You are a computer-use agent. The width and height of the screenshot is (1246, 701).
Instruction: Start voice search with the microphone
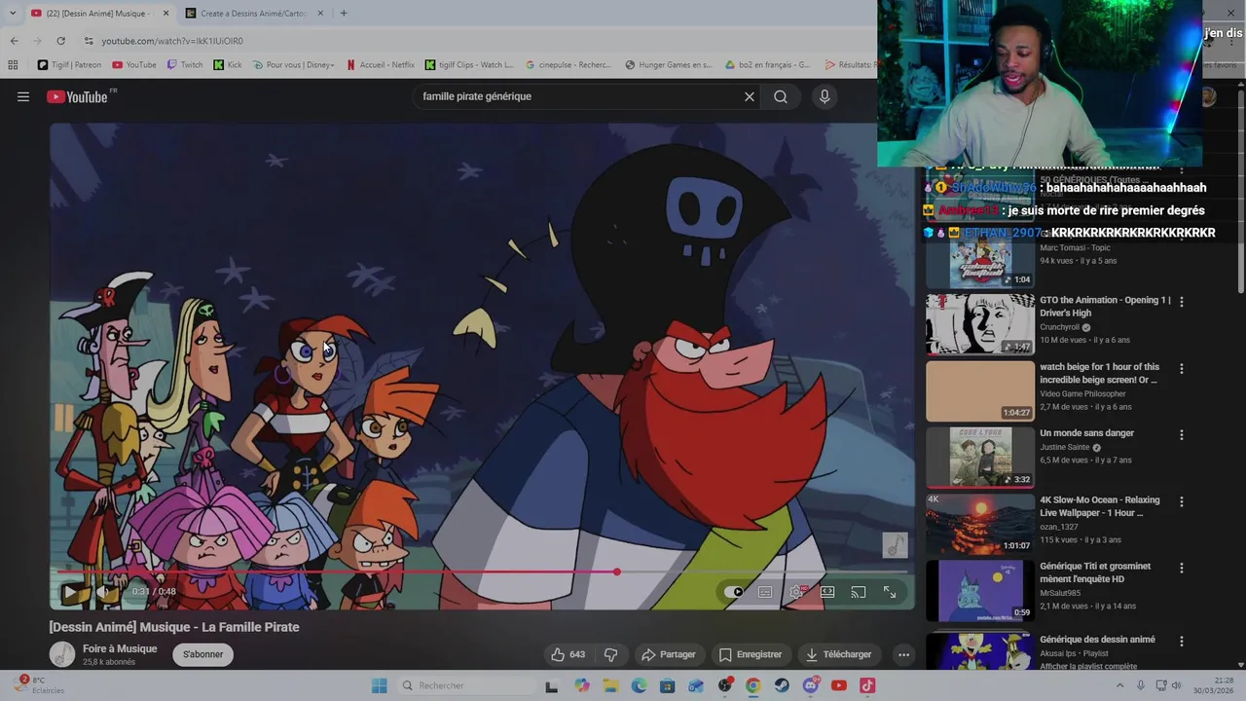pos(825,96)
